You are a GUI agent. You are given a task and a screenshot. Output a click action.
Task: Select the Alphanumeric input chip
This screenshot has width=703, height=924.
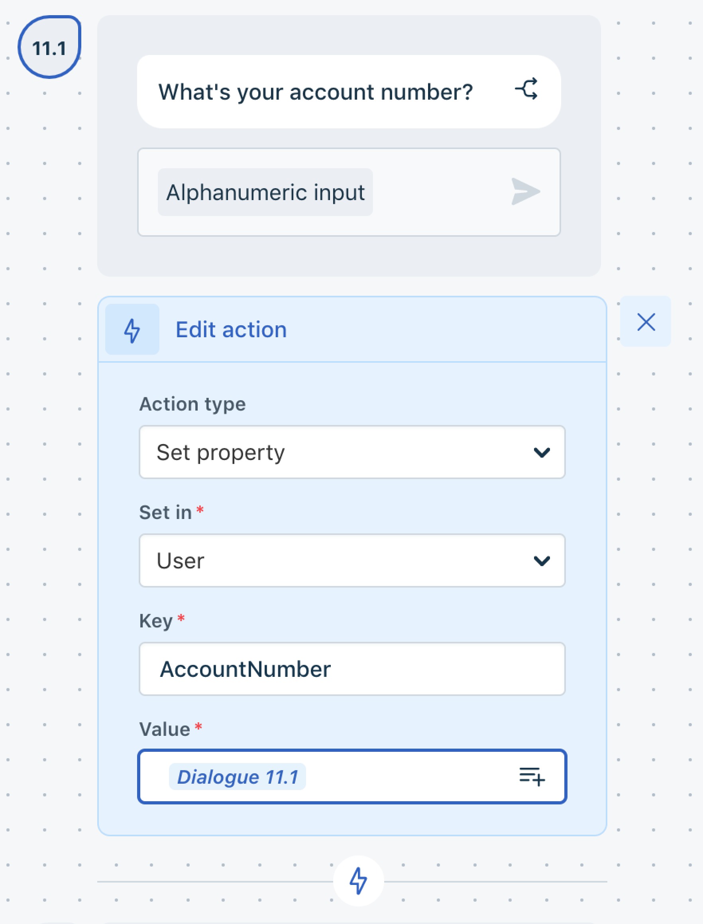pos(265,192)
